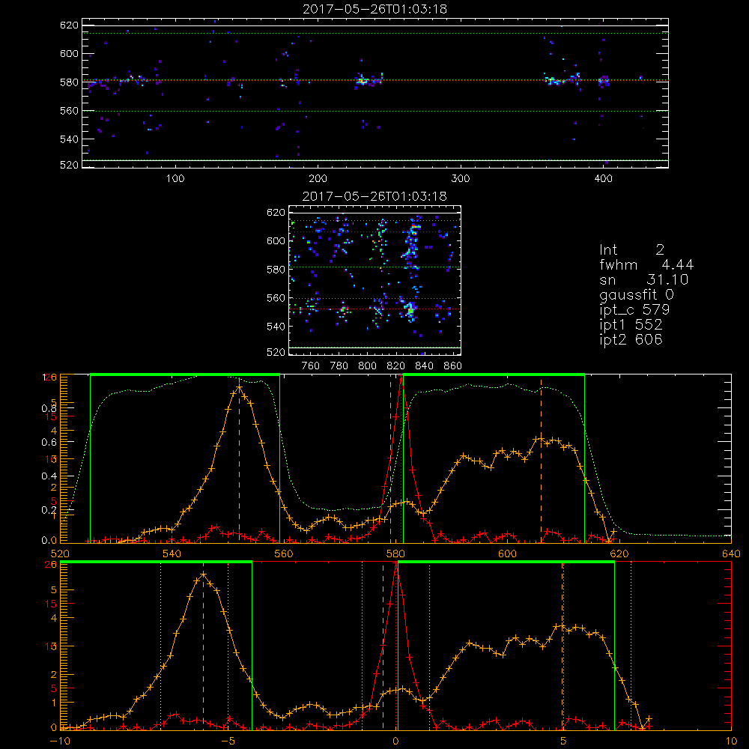Click the bright cluster in the middle image plot
This screenshot has width=749, height=749.
click(x=410, y=309)
